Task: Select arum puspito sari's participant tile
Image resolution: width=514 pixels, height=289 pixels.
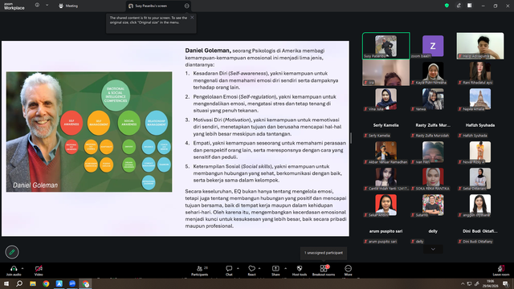Action: pyautogui.click(x=386, y=232)
